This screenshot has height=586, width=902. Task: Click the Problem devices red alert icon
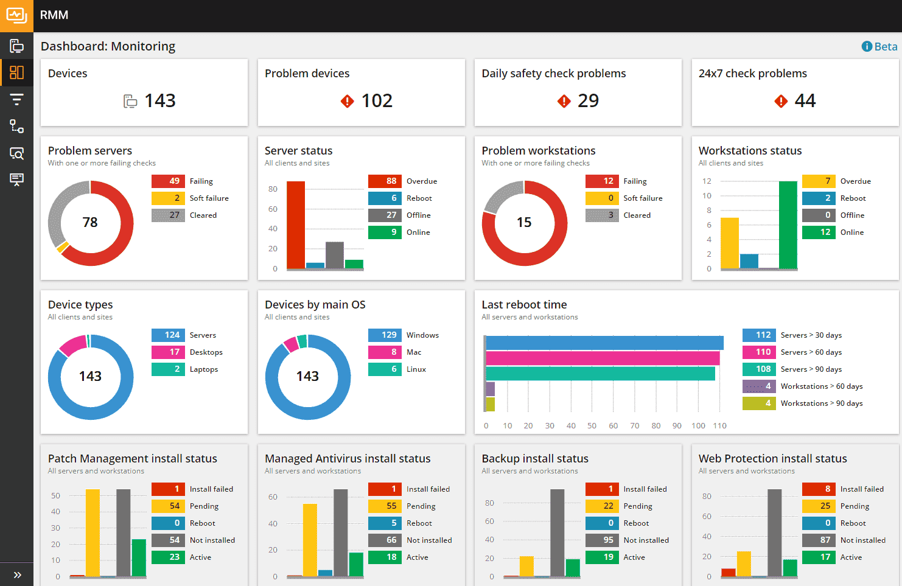pyautogui.click(x=347, y=101)
